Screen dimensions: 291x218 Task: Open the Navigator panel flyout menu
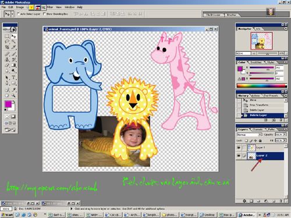(286, 28)
